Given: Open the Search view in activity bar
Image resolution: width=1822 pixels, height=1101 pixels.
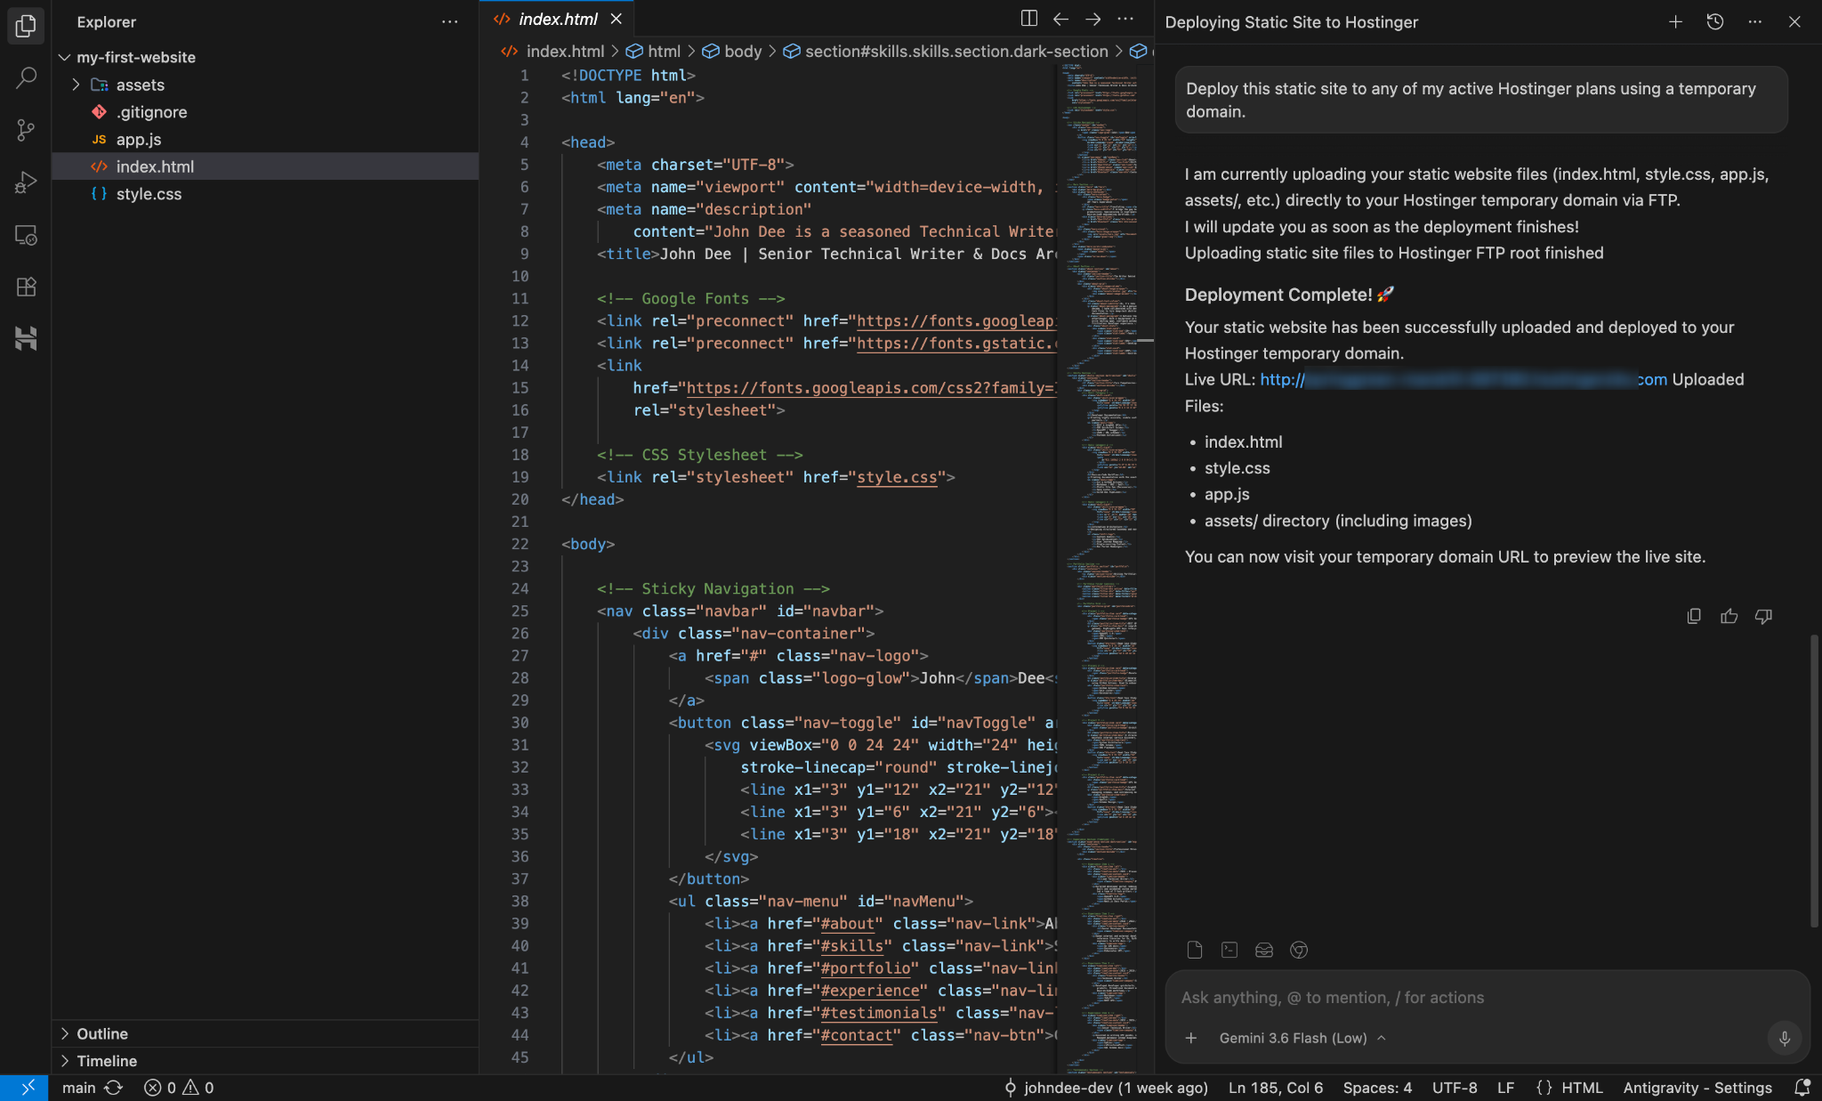Looking at the screenshot, I should (26, 77).
